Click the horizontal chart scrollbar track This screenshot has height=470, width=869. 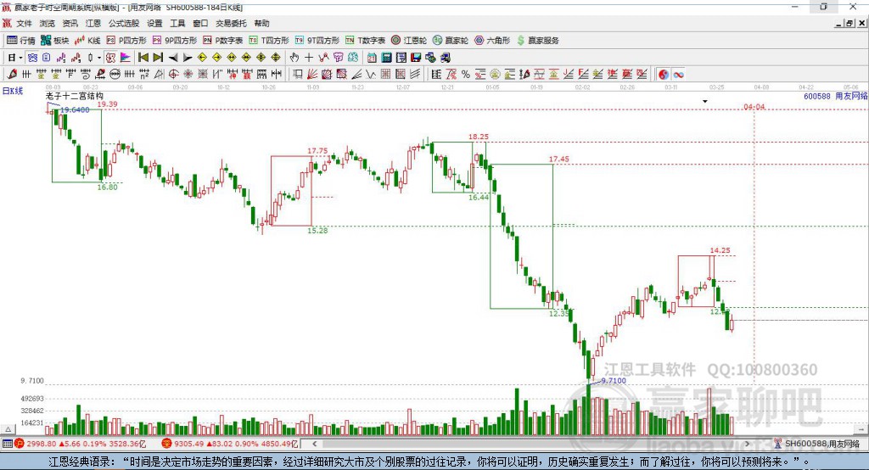[x=530, y=444]
